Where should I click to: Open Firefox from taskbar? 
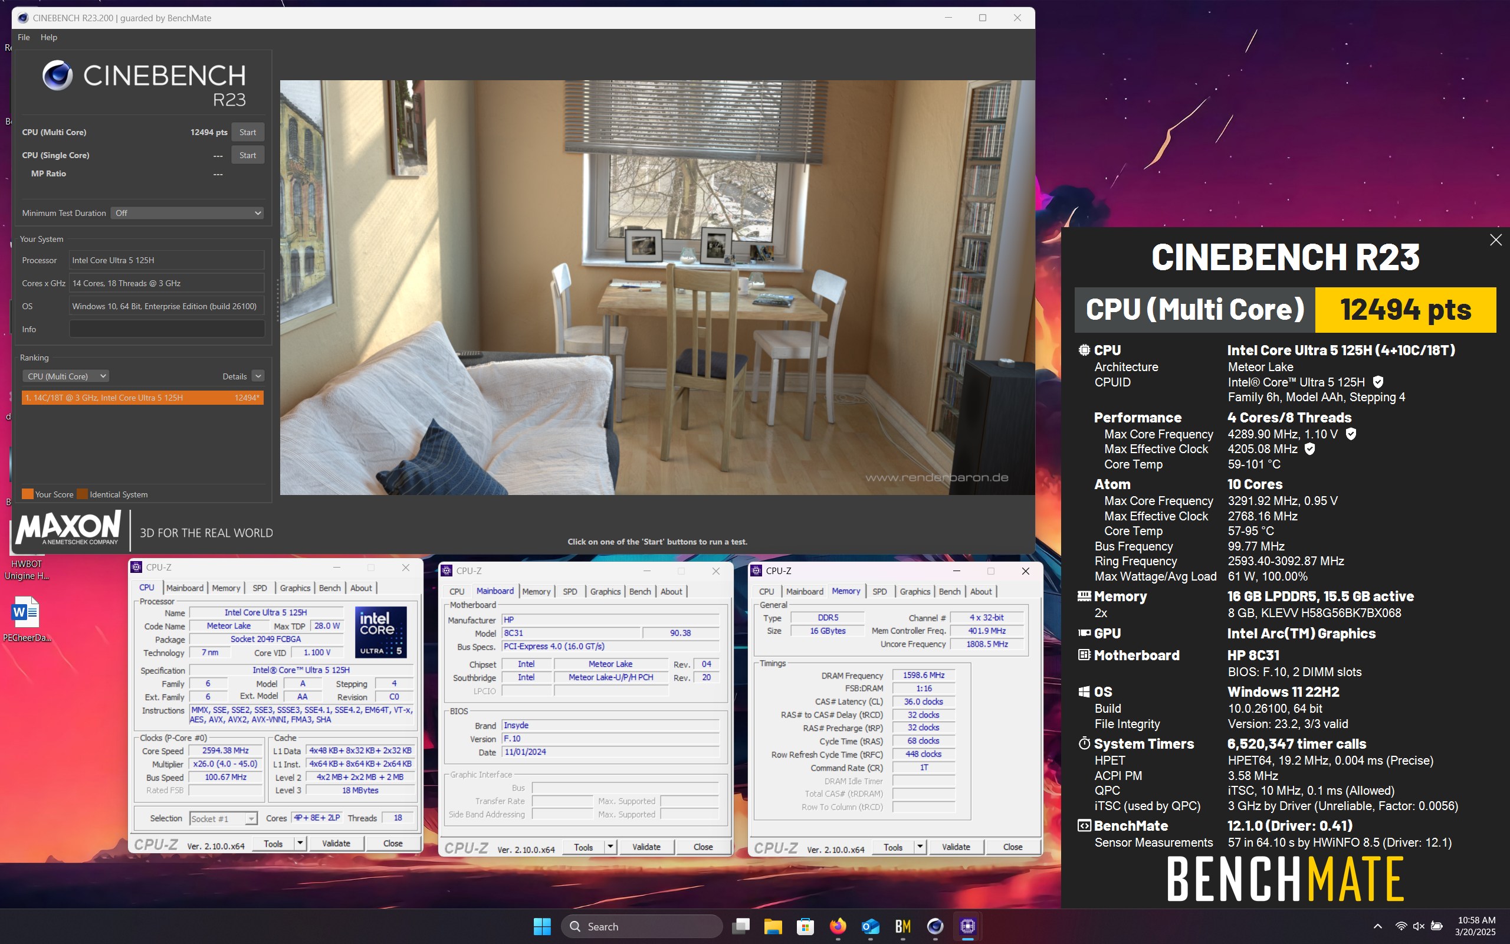coord(838,926)
